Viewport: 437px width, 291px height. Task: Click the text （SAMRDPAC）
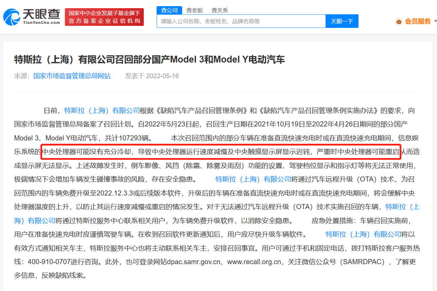tap(363, 262)
